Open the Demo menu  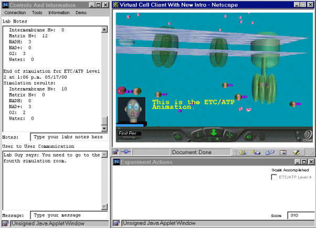coord(81,12)
